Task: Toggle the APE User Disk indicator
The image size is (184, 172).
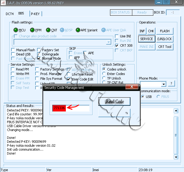Action: [x=103, y=30]
